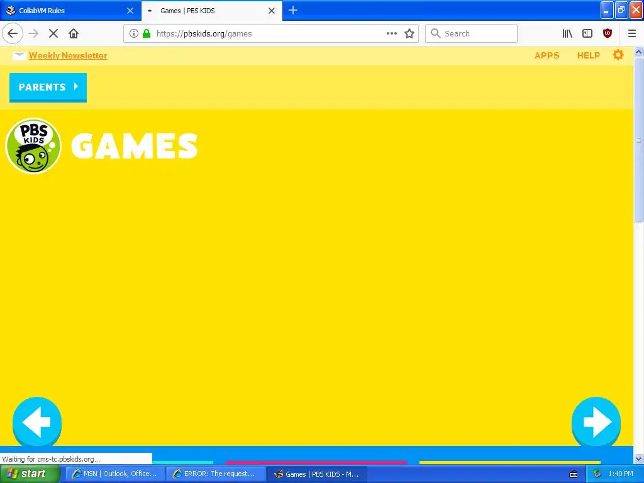Viewport: 644px width, 483px height.
Task: Open the Firefox hamburger menu
Action: pos(632,33)
